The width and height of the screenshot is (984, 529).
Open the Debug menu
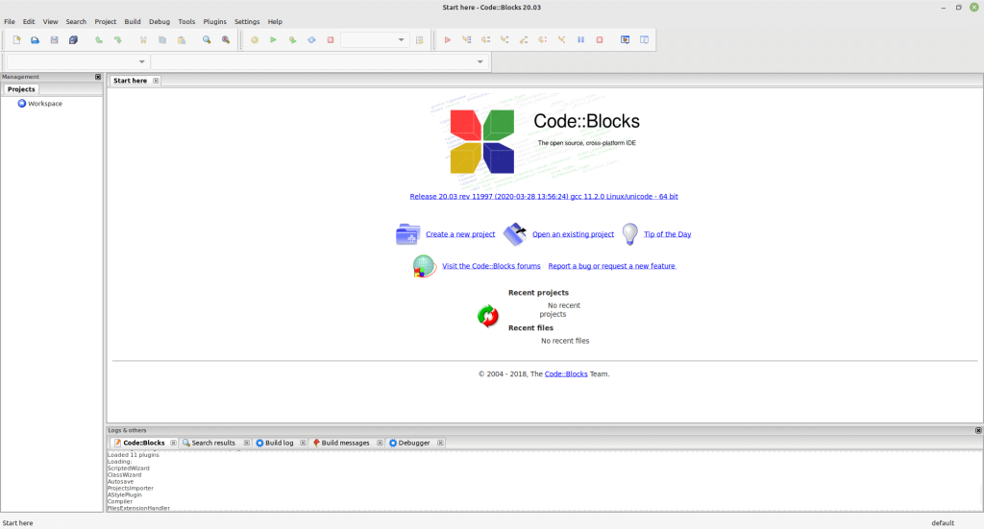(x=160, y=21)
